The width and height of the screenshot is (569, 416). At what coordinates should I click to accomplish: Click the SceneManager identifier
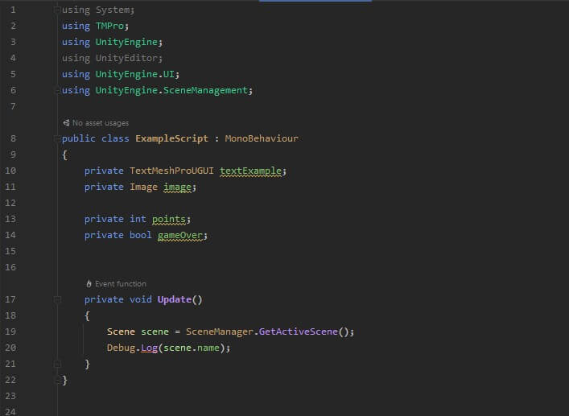click(220, 332)
